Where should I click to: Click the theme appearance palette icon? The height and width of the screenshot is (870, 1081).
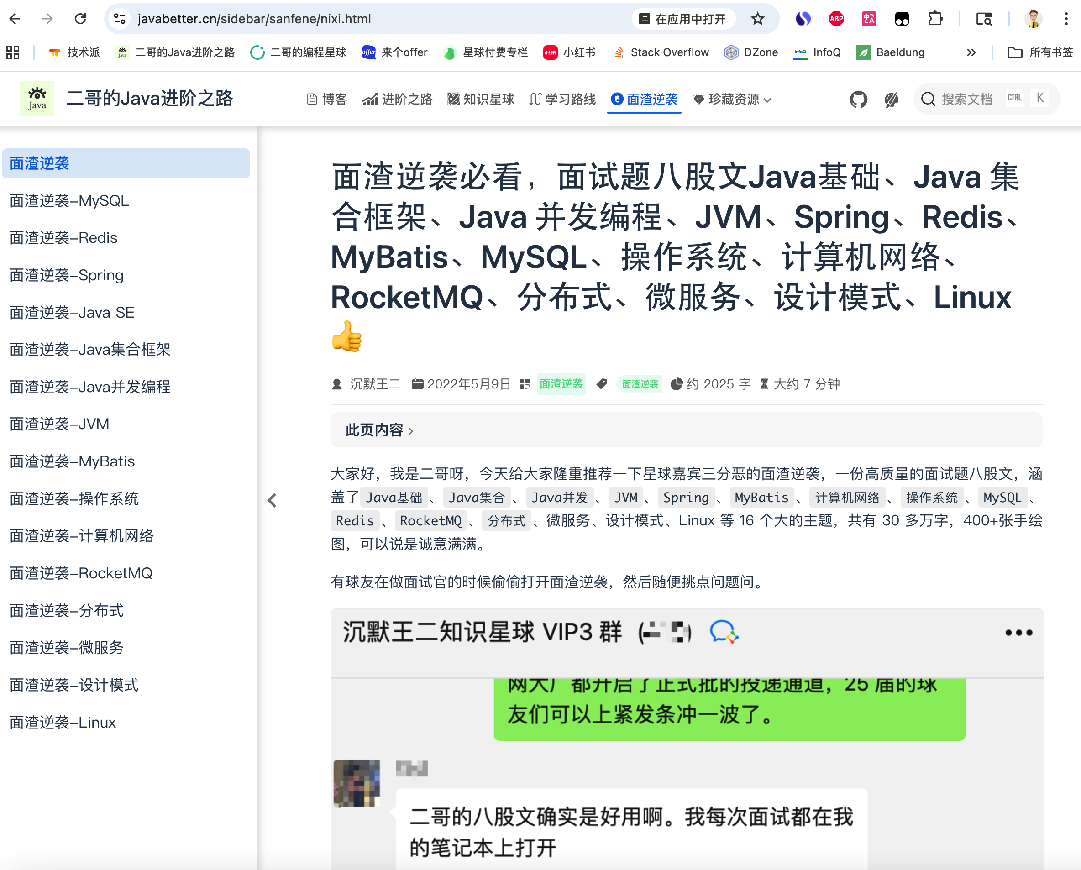point(891,100)
